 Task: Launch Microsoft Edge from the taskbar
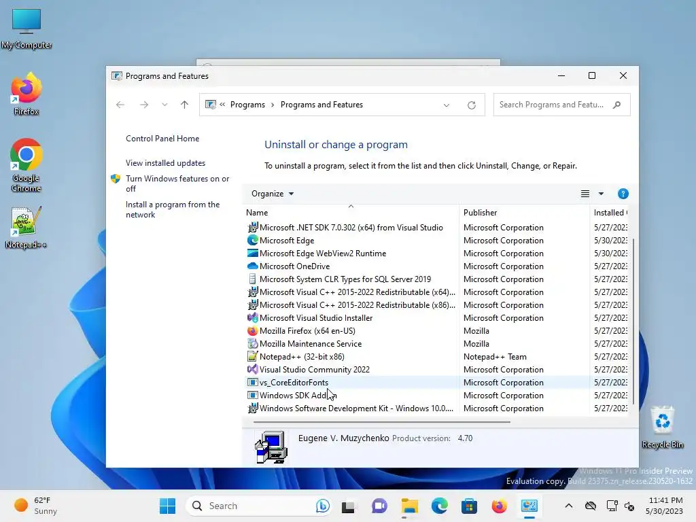click(x=440, y=506)
